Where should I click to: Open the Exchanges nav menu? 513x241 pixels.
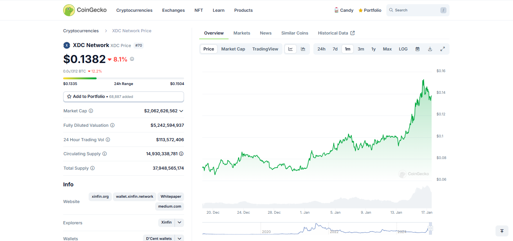point(173,10)
